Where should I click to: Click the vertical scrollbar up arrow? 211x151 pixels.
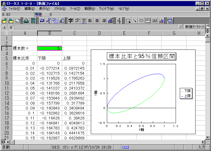coord(207,36)
